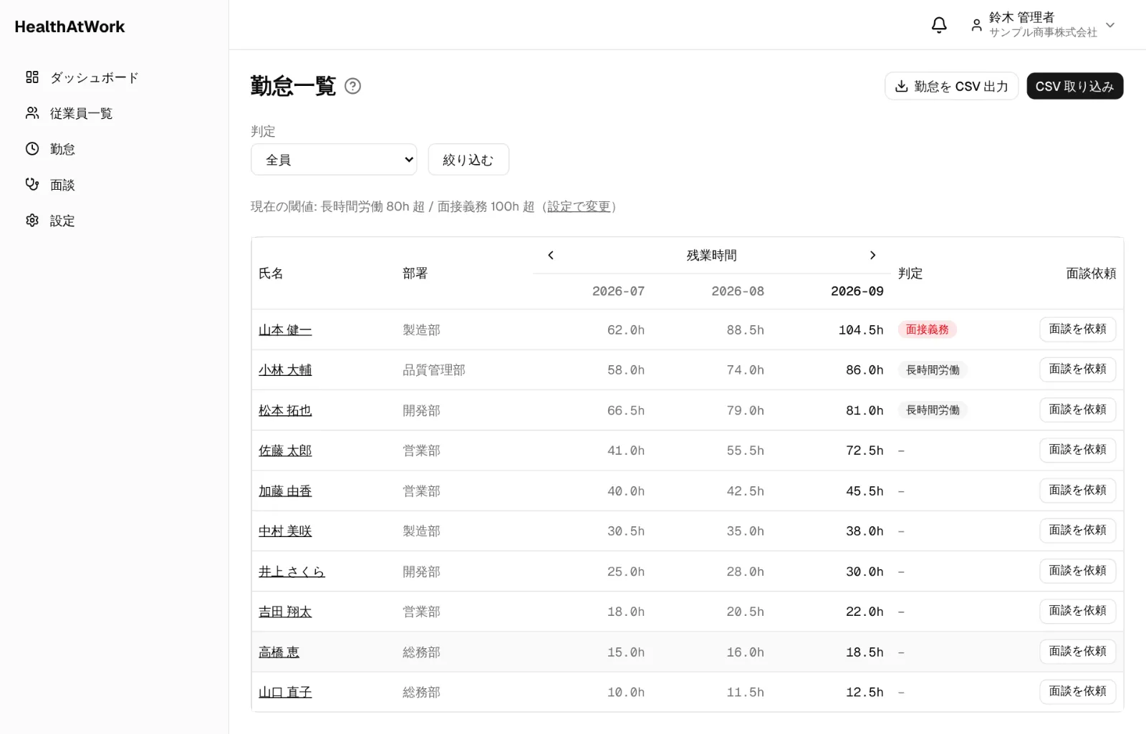Click the user avatar icon for 鈴木 管理者
This screenshot has height=734, width=1146.
click(976, 25)
